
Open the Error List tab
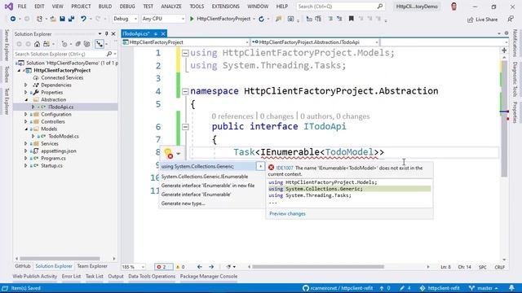click(71, 277)
